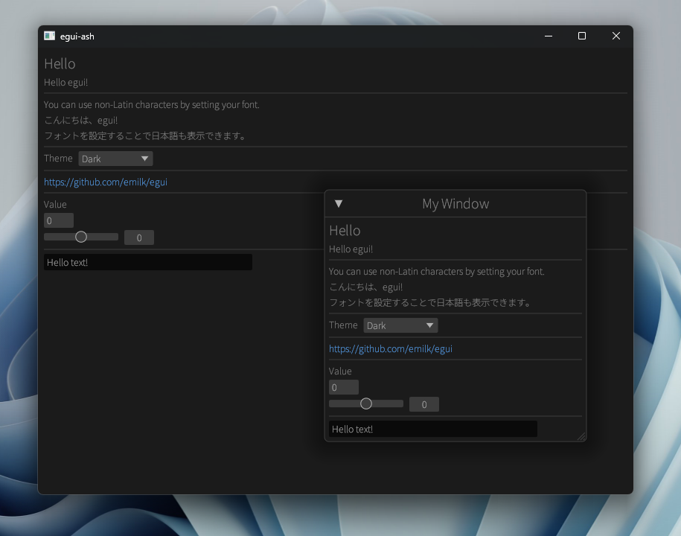The width and height of the screenshot is (681, 536).
Task: Click the 'フォントを設定する' sentence inside My Window
Action: tap(430, 303)
